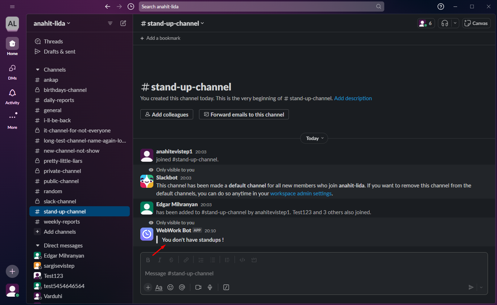Screen dimensions: 497x305
Task: Open the Threads view in the sidebar
Action: [x=53, y=41]
